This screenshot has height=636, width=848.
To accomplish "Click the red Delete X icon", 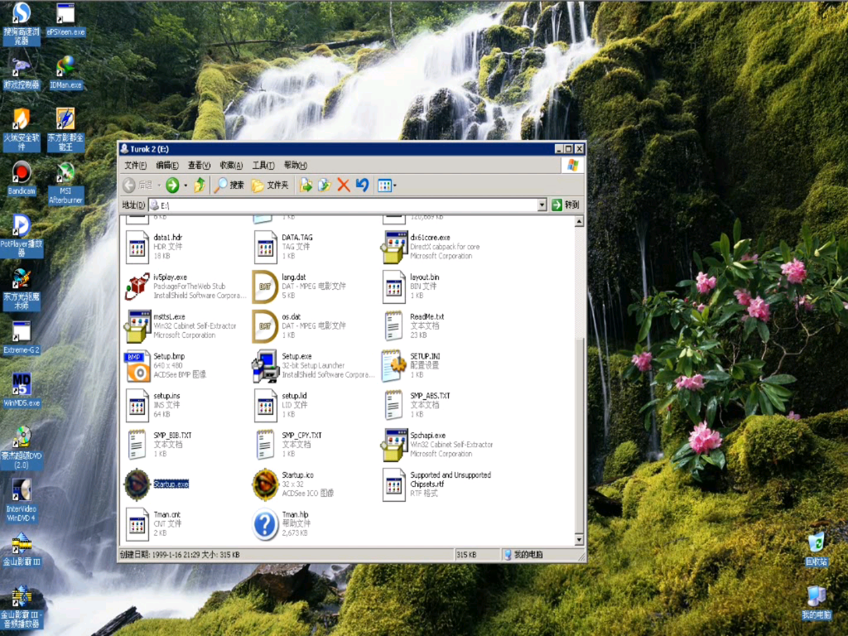I will point(343,185).
